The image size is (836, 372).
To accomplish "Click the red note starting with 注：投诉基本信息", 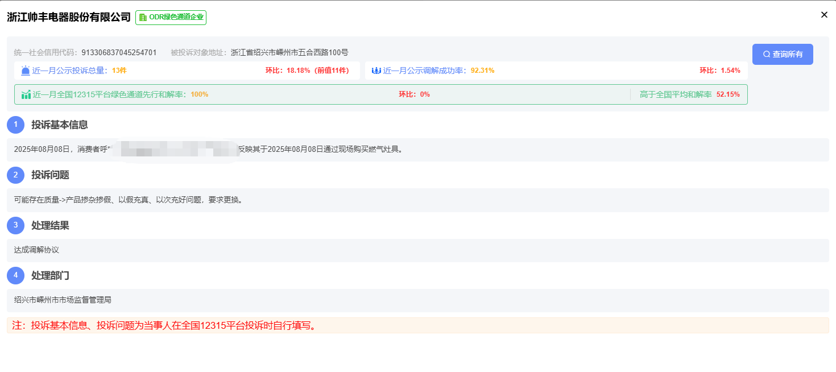I will [x=164, y=326].
